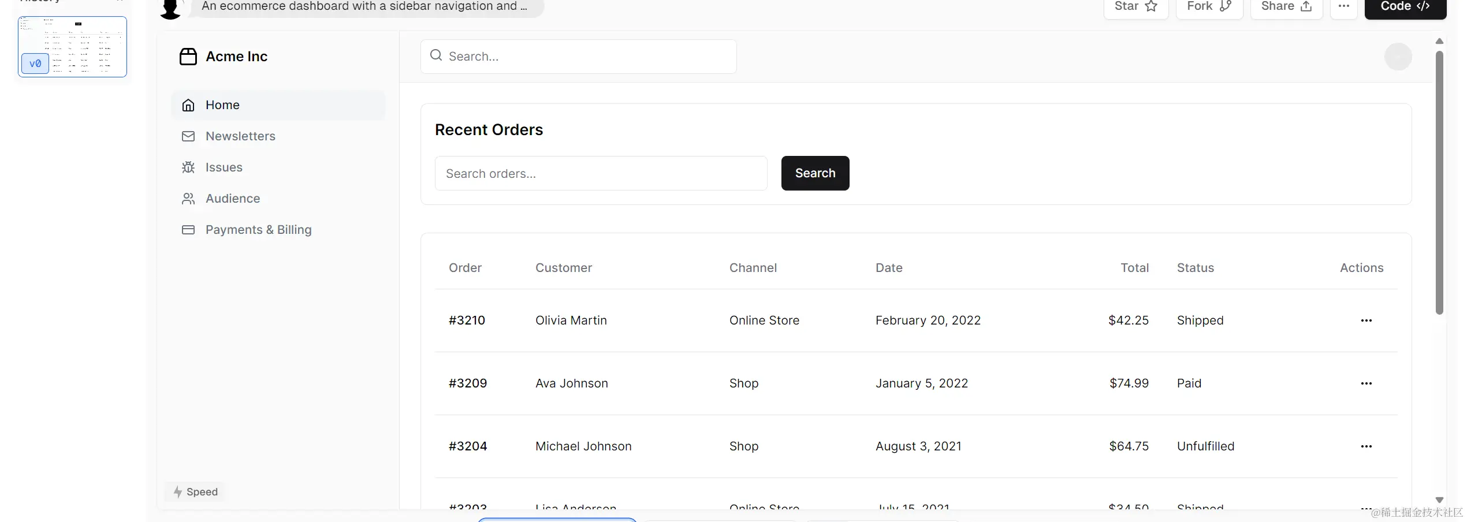Click the Shipped status for #3210

coord(1200,320)
